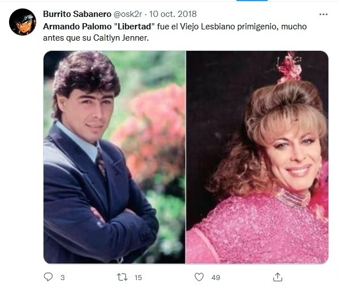The image size is (338, 288).
Task: Click the like count 49
Action: [x=216, y=277]
